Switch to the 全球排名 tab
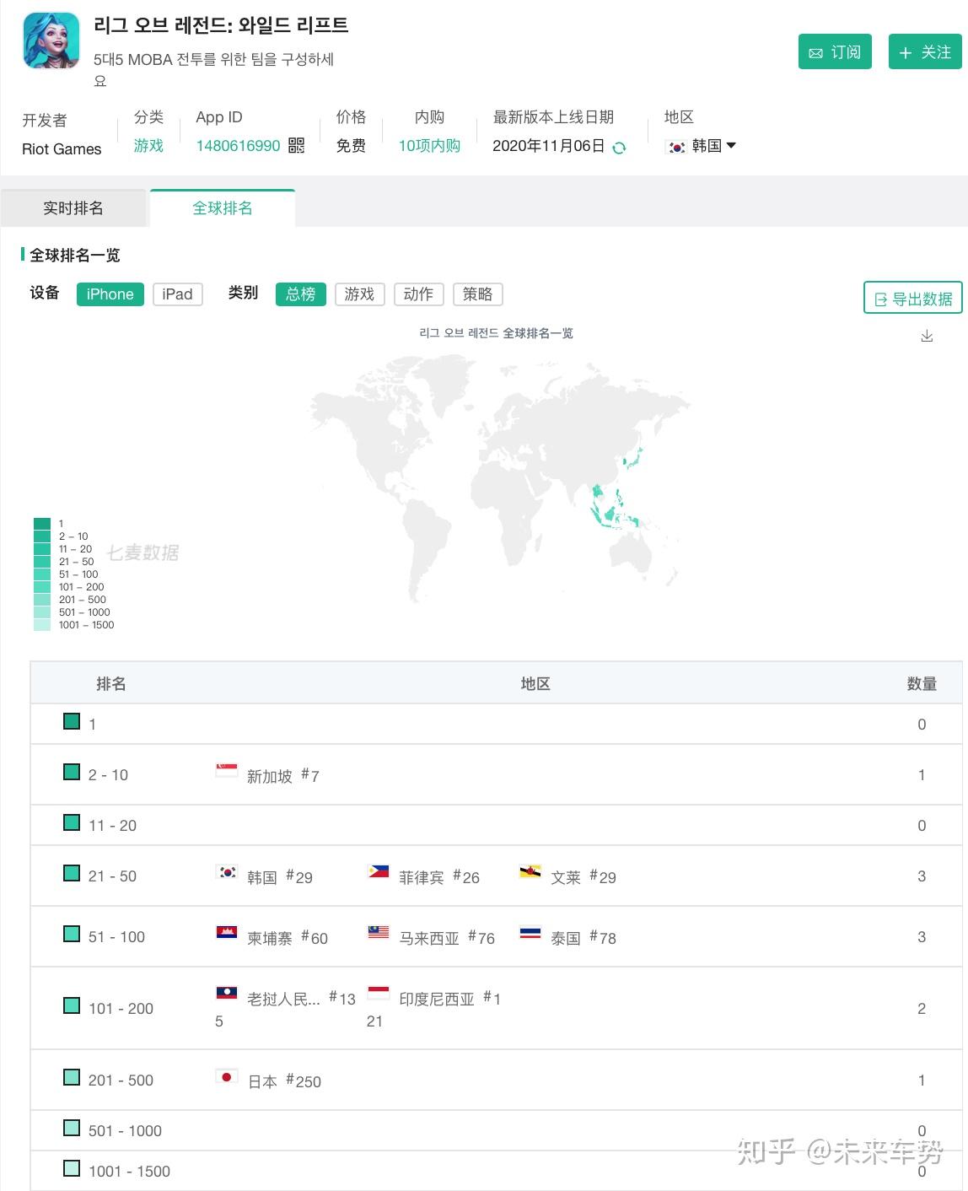 [223, 208]
